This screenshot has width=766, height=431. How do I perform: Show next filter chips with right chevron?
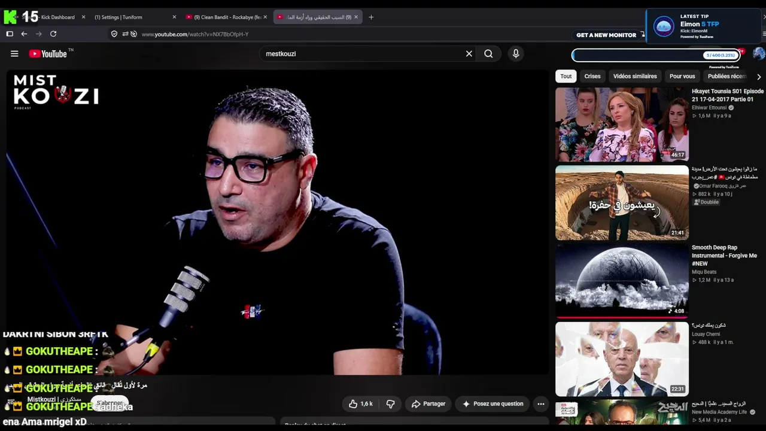759,77
